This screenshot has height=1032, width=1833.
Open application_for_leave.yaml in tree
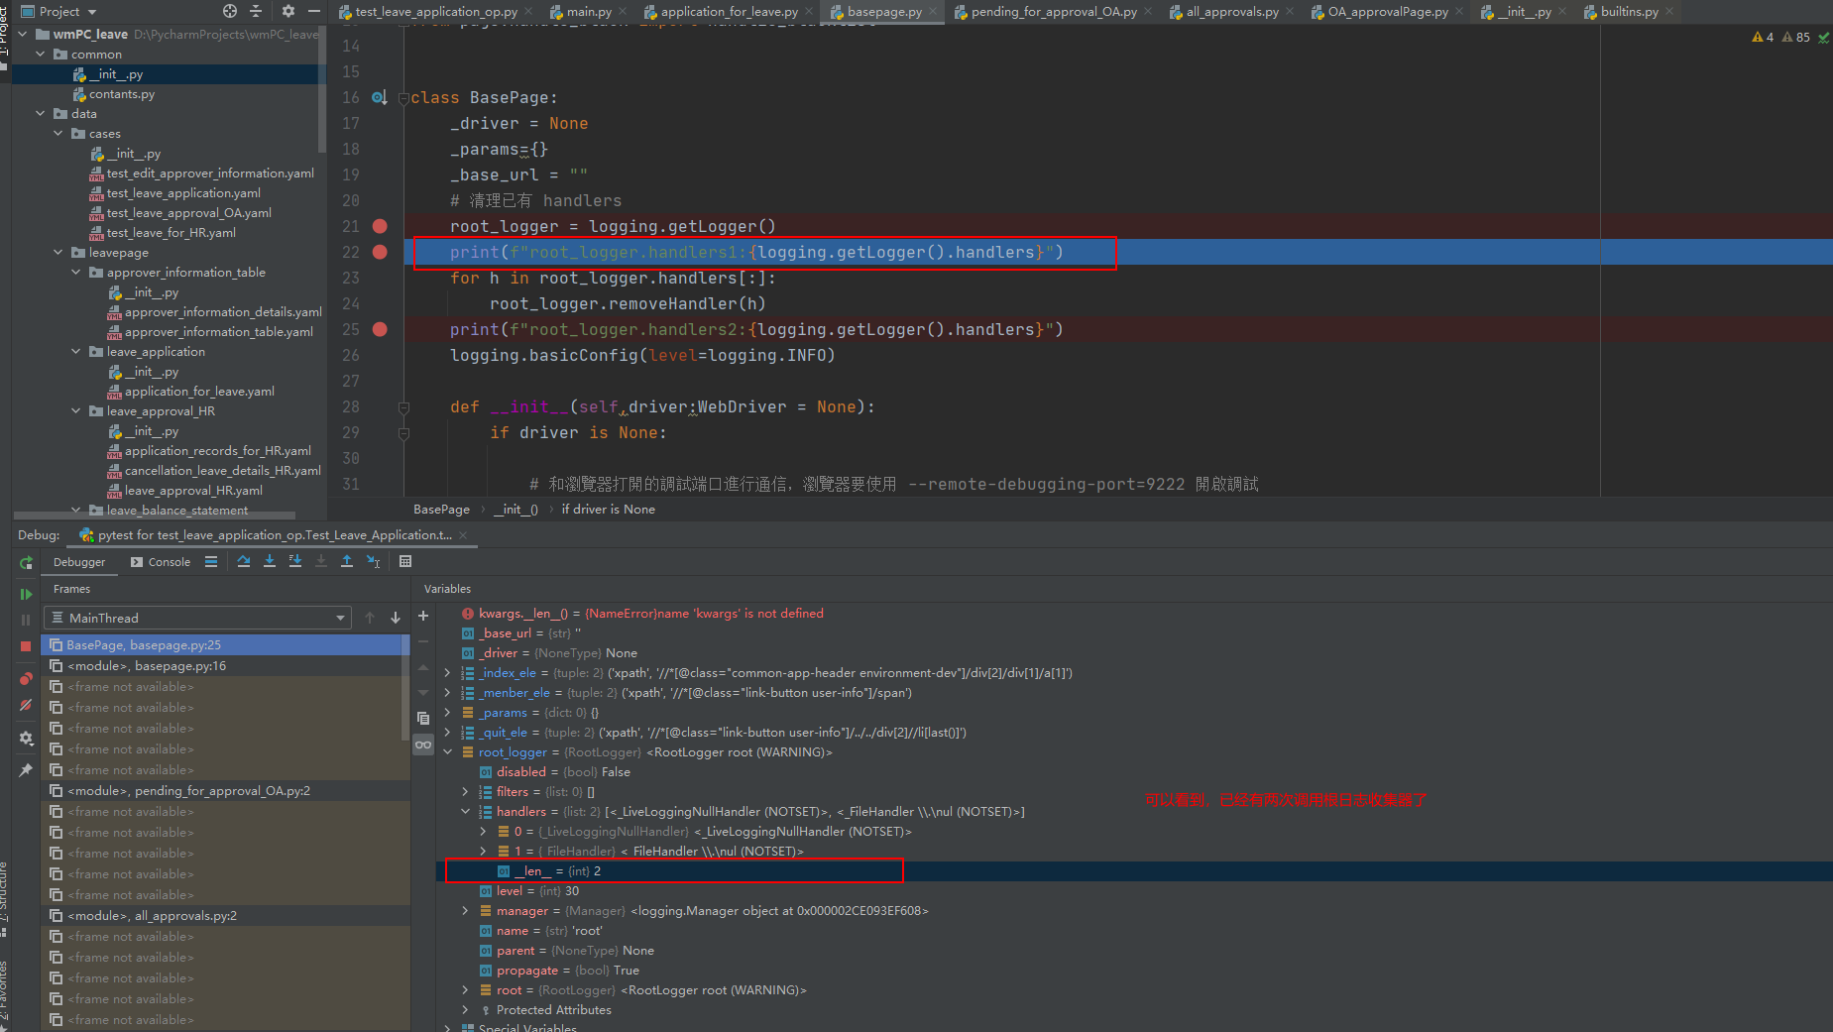click(198, 392)
